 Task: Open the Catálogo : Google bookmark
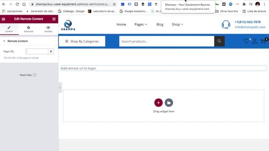[x=71, y=11]
